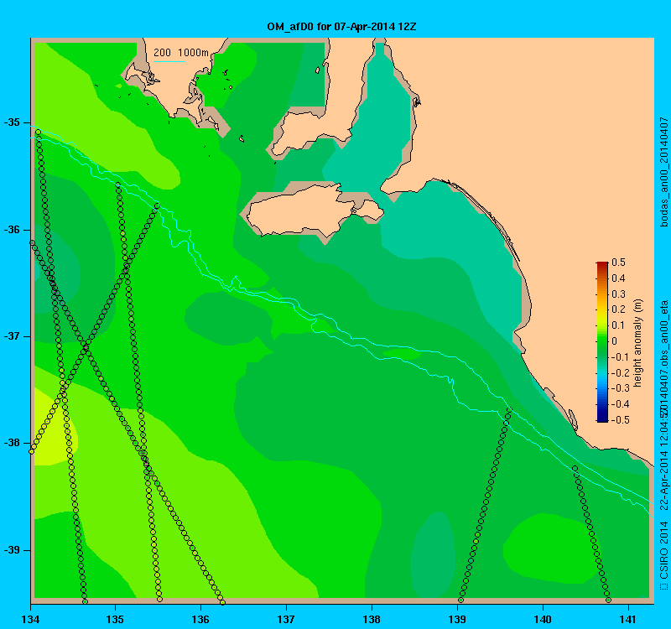Click the title 'OM_afD0 for 07-Apr-2014 12Z'

[341, 27]
